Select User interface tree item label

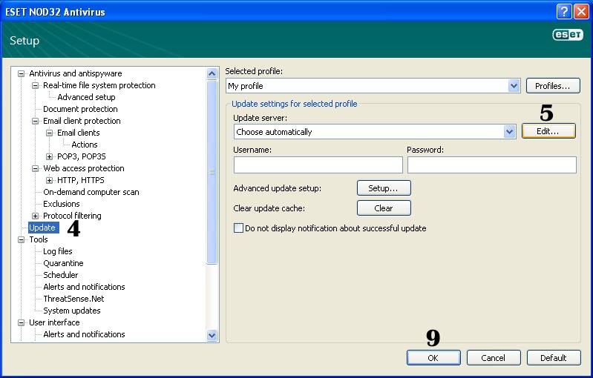tap(54, 322)
